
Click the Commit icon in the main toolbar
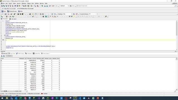click(45, 6)
